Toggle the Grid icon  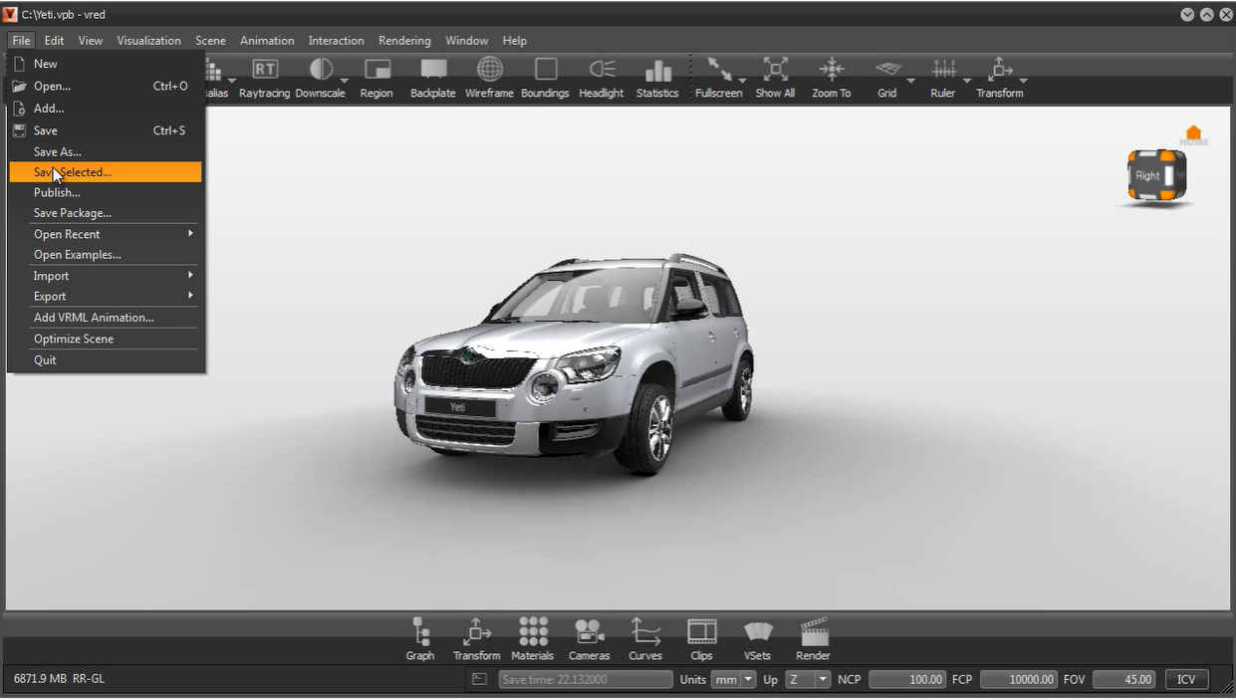(886, 70)
